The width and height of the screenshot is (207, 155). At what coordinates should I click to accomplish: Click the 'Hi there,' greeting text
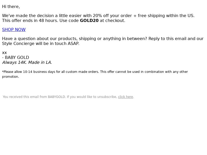coord(11,7)
